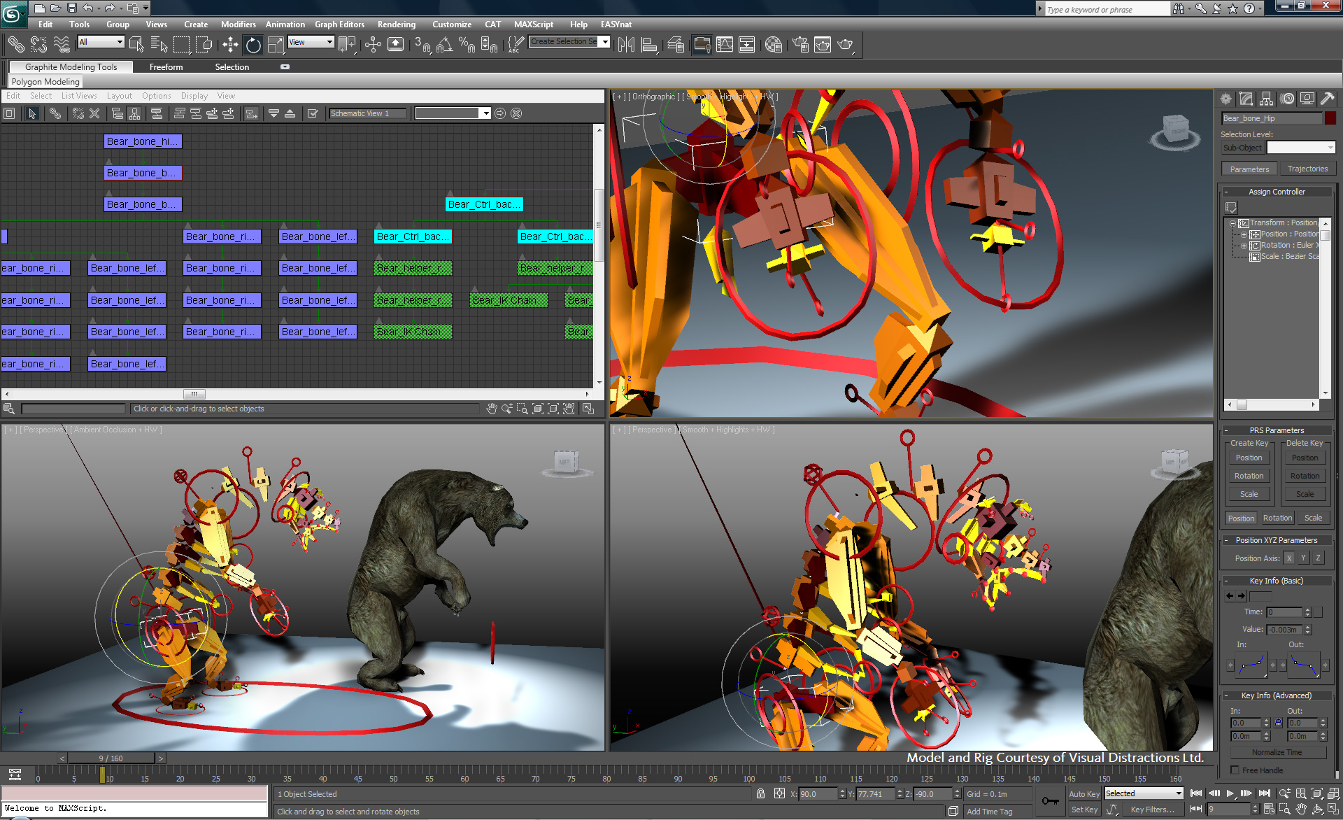Toggle Window/Crossing selection mode
The height and width of the screenshot is (820, 1343).
point(205,45)
